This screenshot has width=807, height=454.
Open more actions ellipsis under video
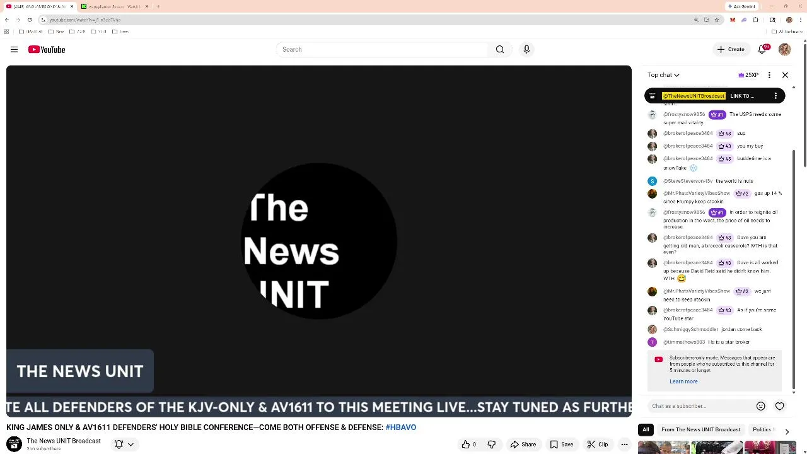[624, 445]
